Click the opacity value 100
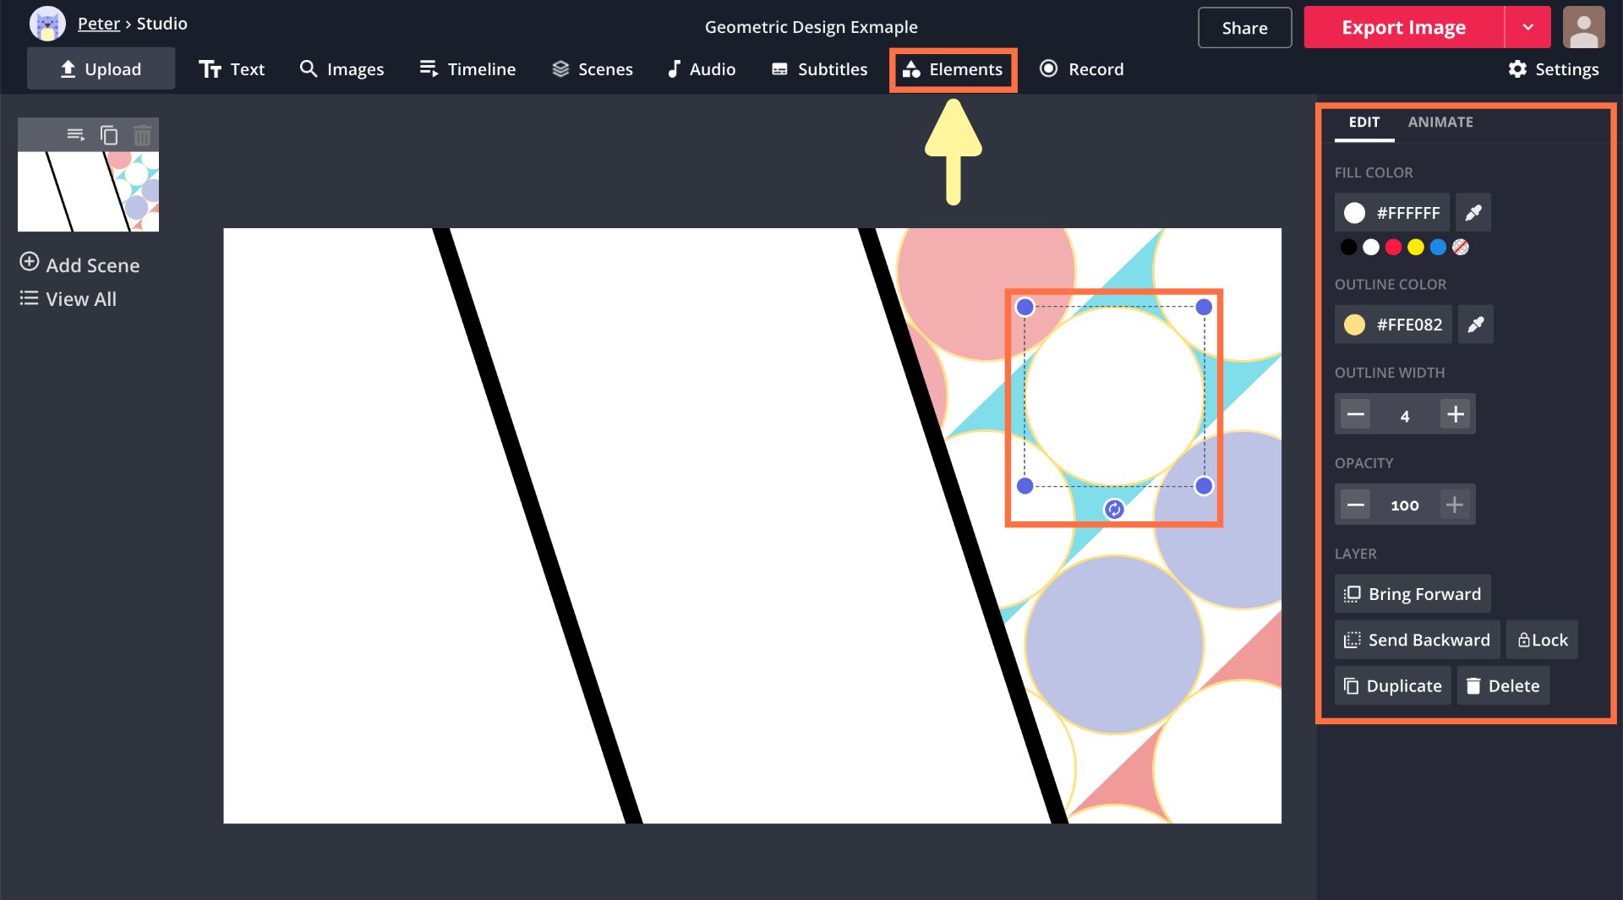This screenshot has width=1623, height=900. (1405, 505)
